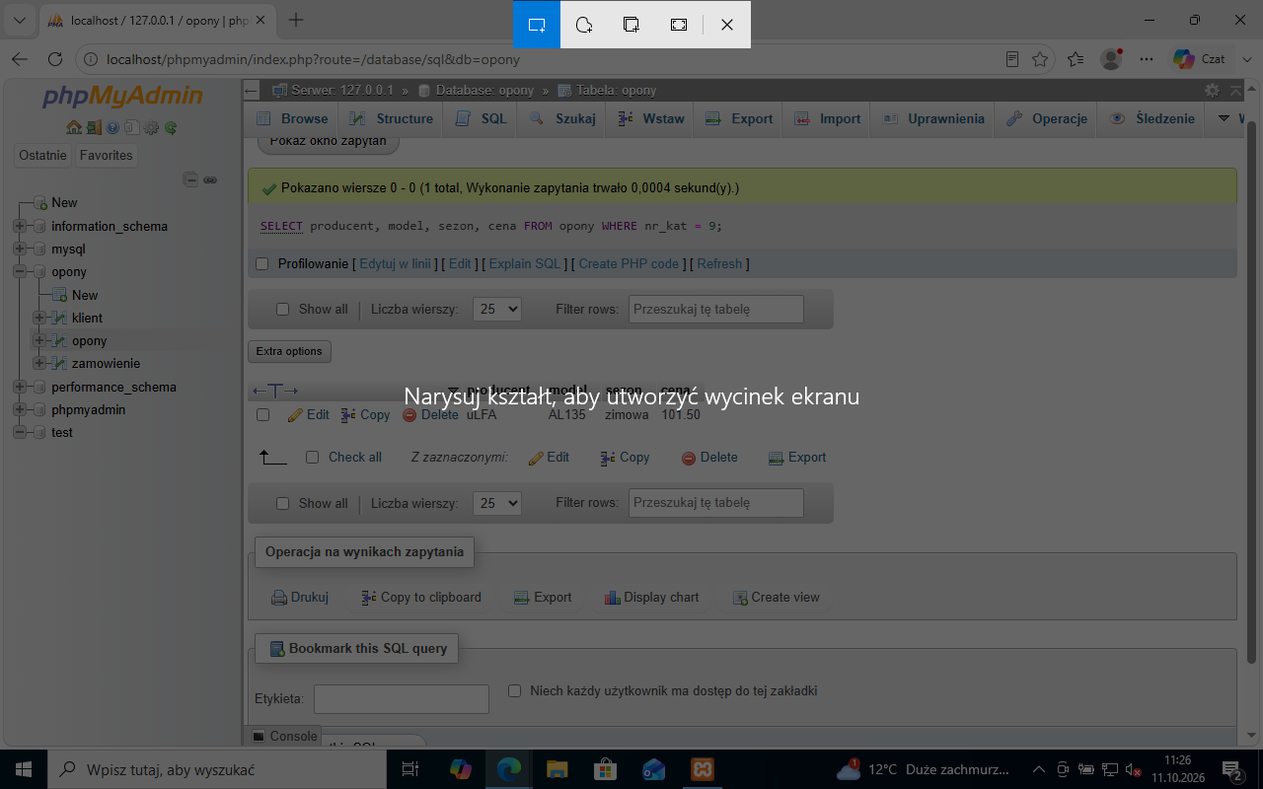Close the snipping toolbar with X
The image size is (1263, 789).
pyautogui.click(x=727, y=25)
